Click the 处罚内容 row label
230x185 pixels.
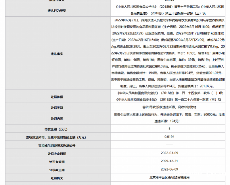coord(57,118)
